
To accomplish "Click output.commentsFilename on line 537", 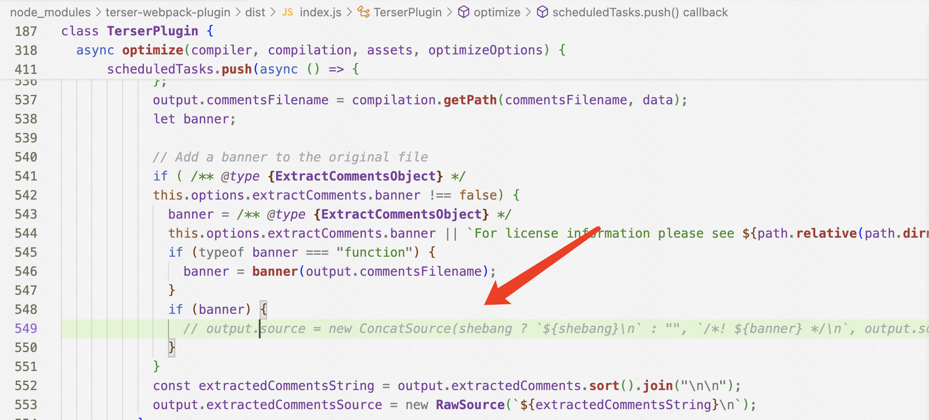I will coord(241,100).
